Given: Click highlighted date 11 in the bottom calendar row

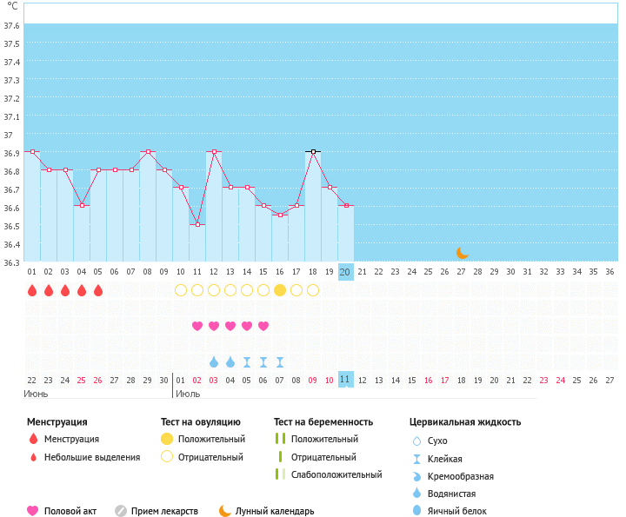Looking at the screenshot, I should pos(345,380).
